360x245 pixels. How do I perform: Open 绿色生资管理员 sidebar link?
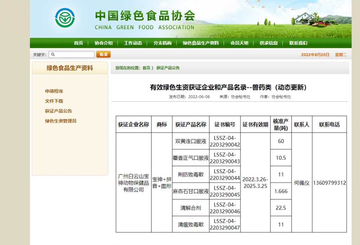(x=60, y=121)
